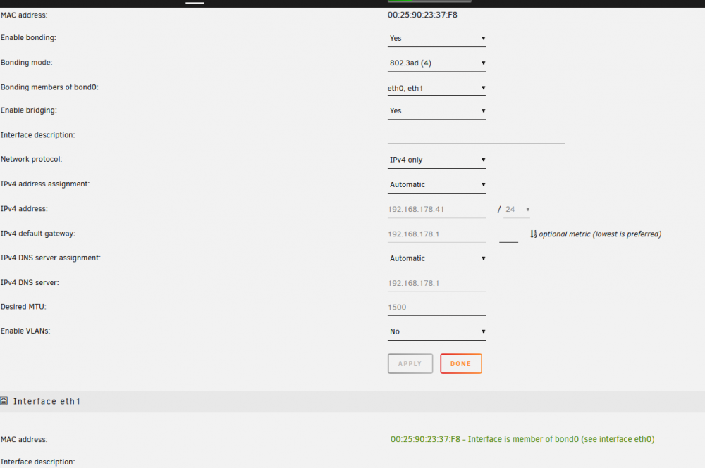Viewport: 705px width, 468px height.
Task: Focus the Interface description input field
Action: 476,136
